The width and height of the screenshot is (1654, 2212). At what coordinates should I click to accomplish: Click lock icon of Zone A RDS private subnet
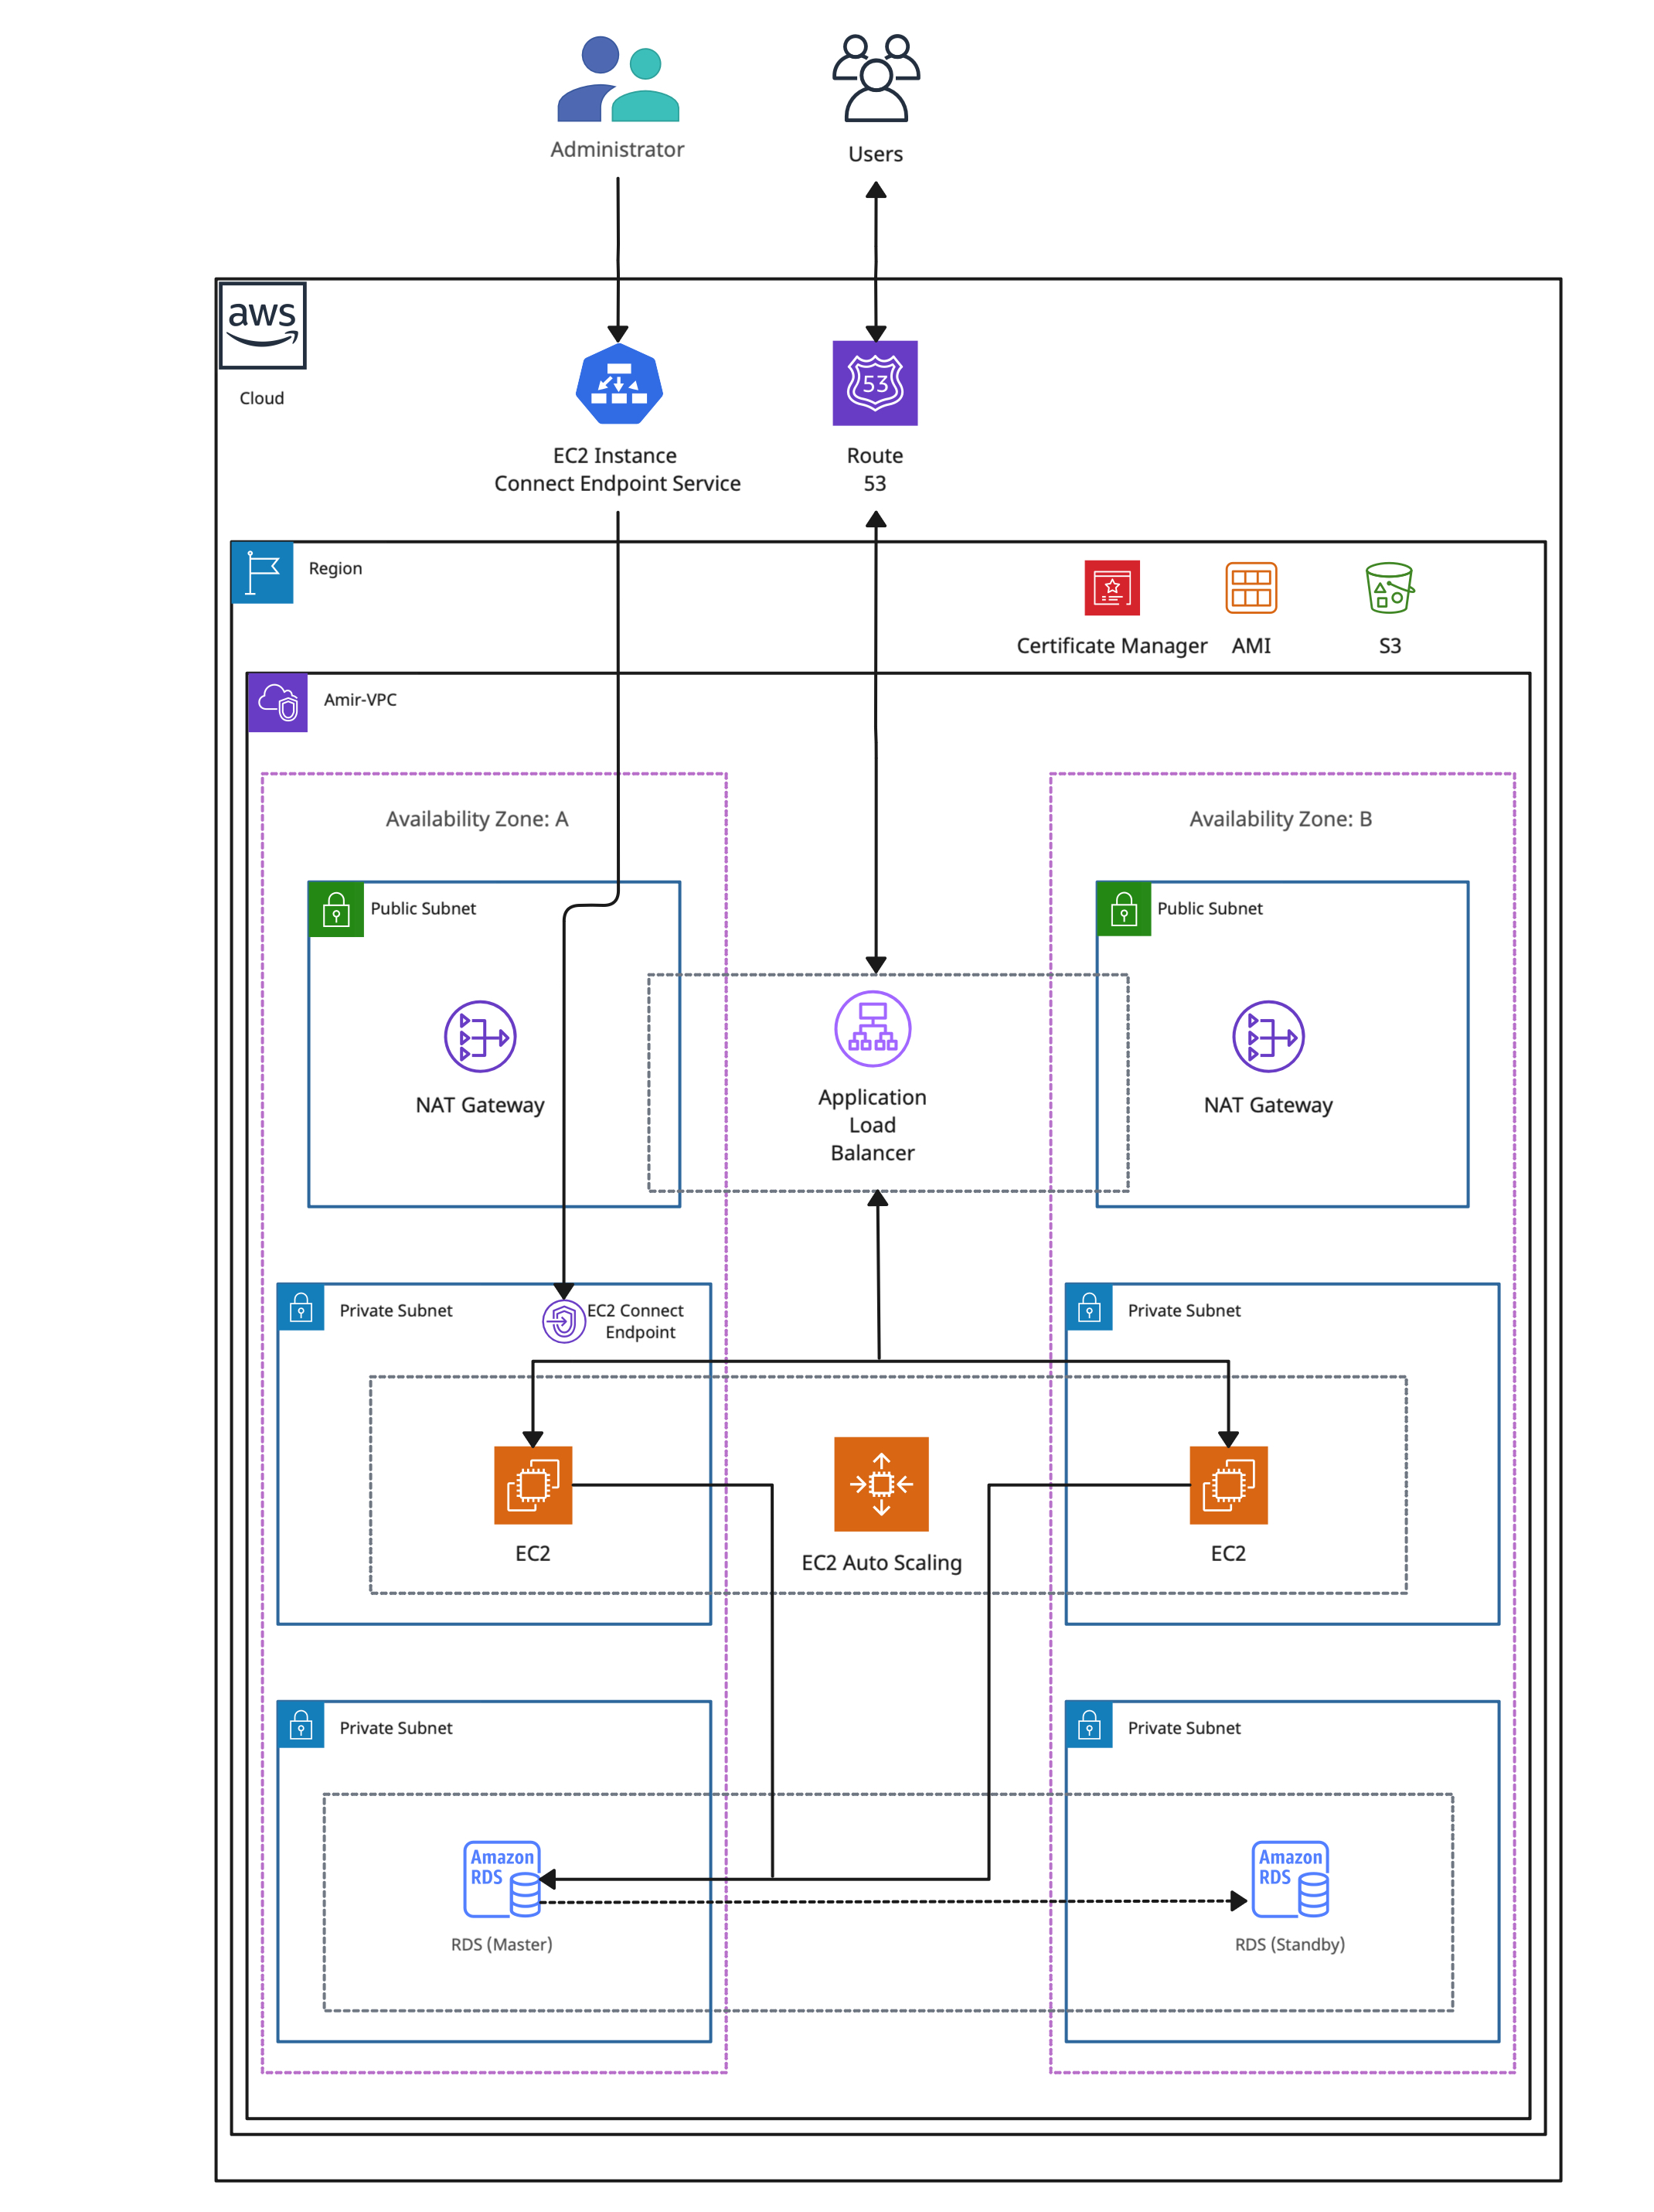pyautogui.click(x=301, y=1725)
